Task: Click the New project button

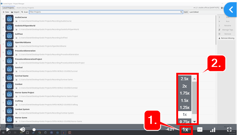Action: 6,12
